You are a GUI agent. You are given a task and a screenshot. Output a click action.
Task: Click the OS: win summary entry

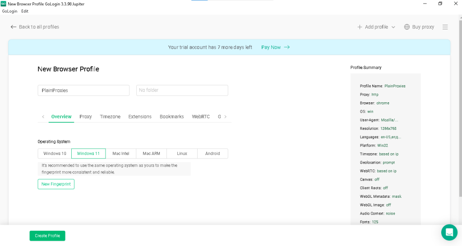366,112
